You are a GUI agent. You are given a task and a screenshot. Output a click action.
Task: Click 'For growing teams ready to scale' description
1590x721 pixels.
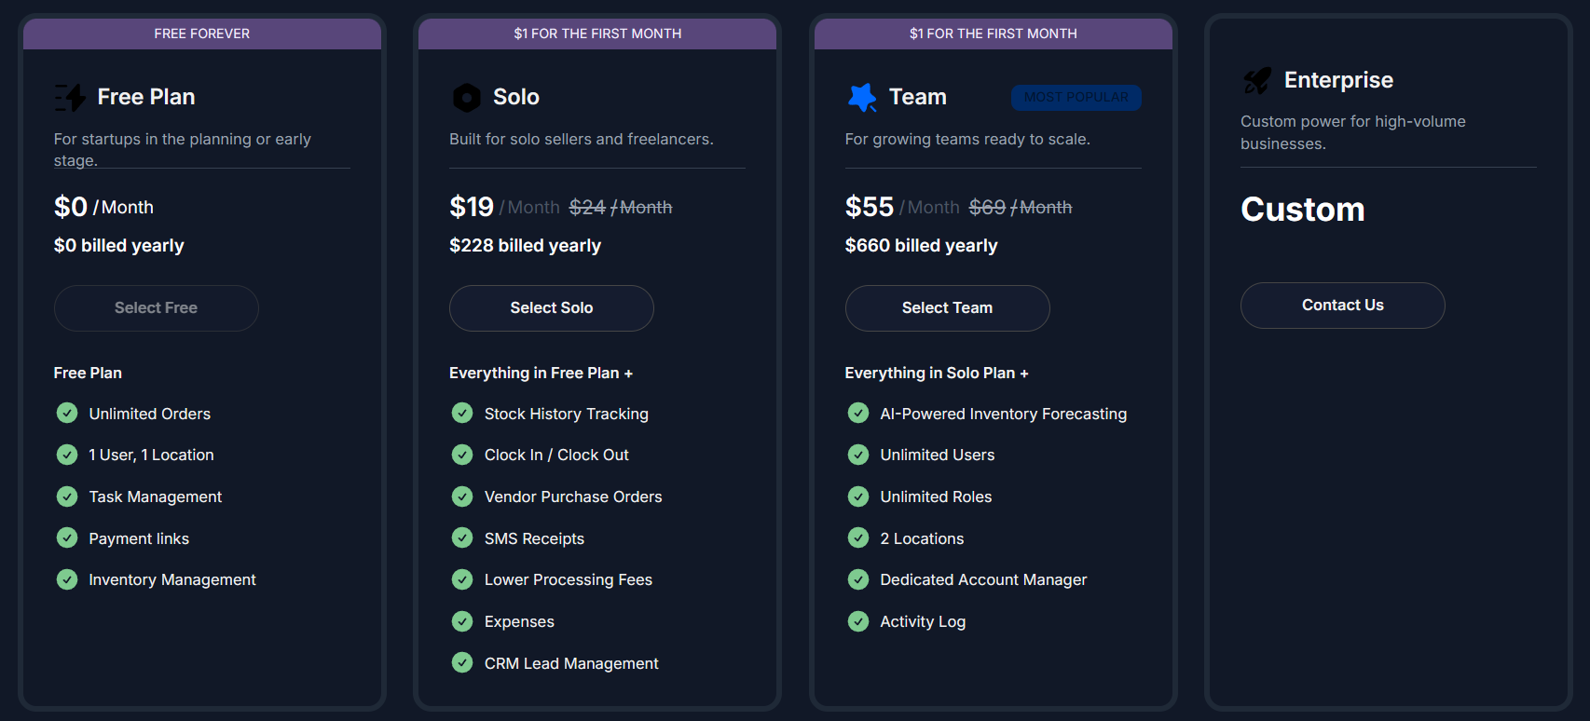point(967,139)
